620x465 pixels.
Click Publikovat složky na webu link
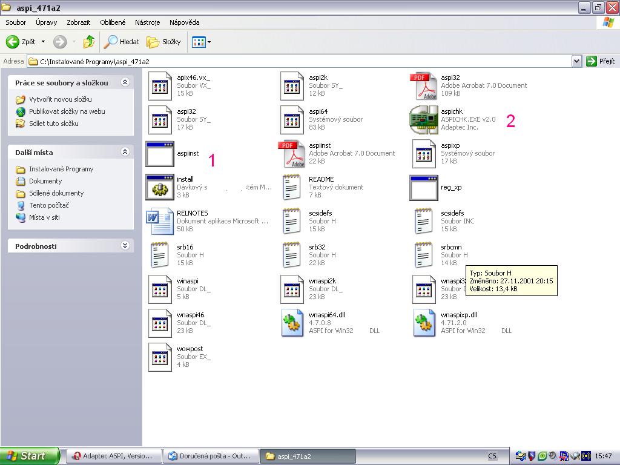67,111
